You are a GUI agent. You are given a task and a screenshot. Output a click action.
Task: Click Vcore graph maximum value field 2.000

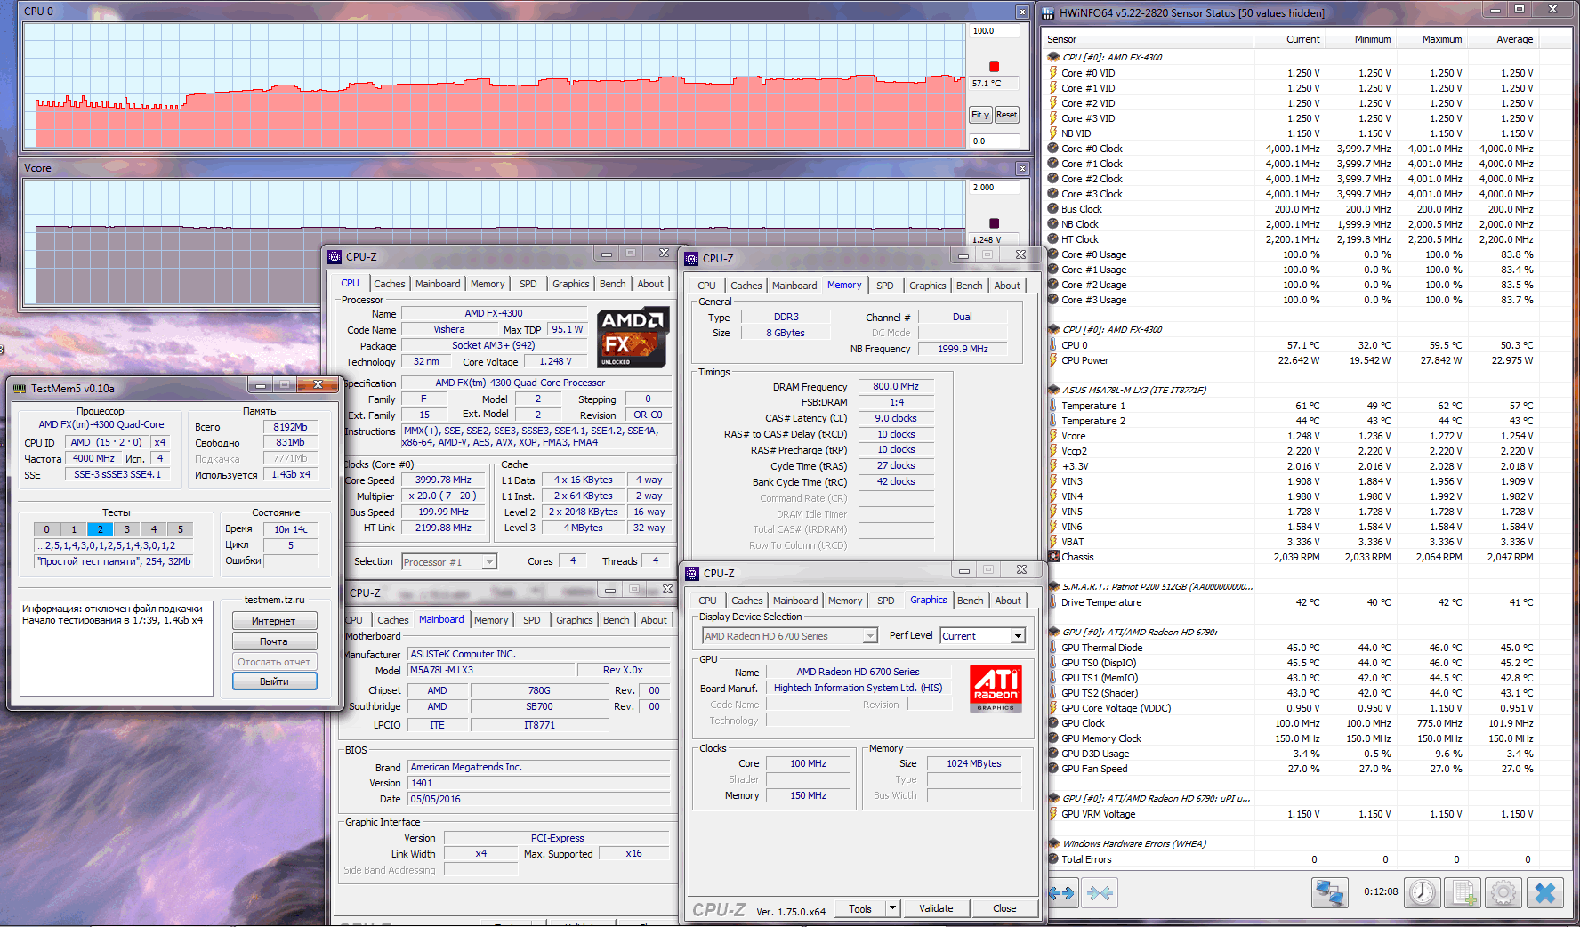coord(994,188)
